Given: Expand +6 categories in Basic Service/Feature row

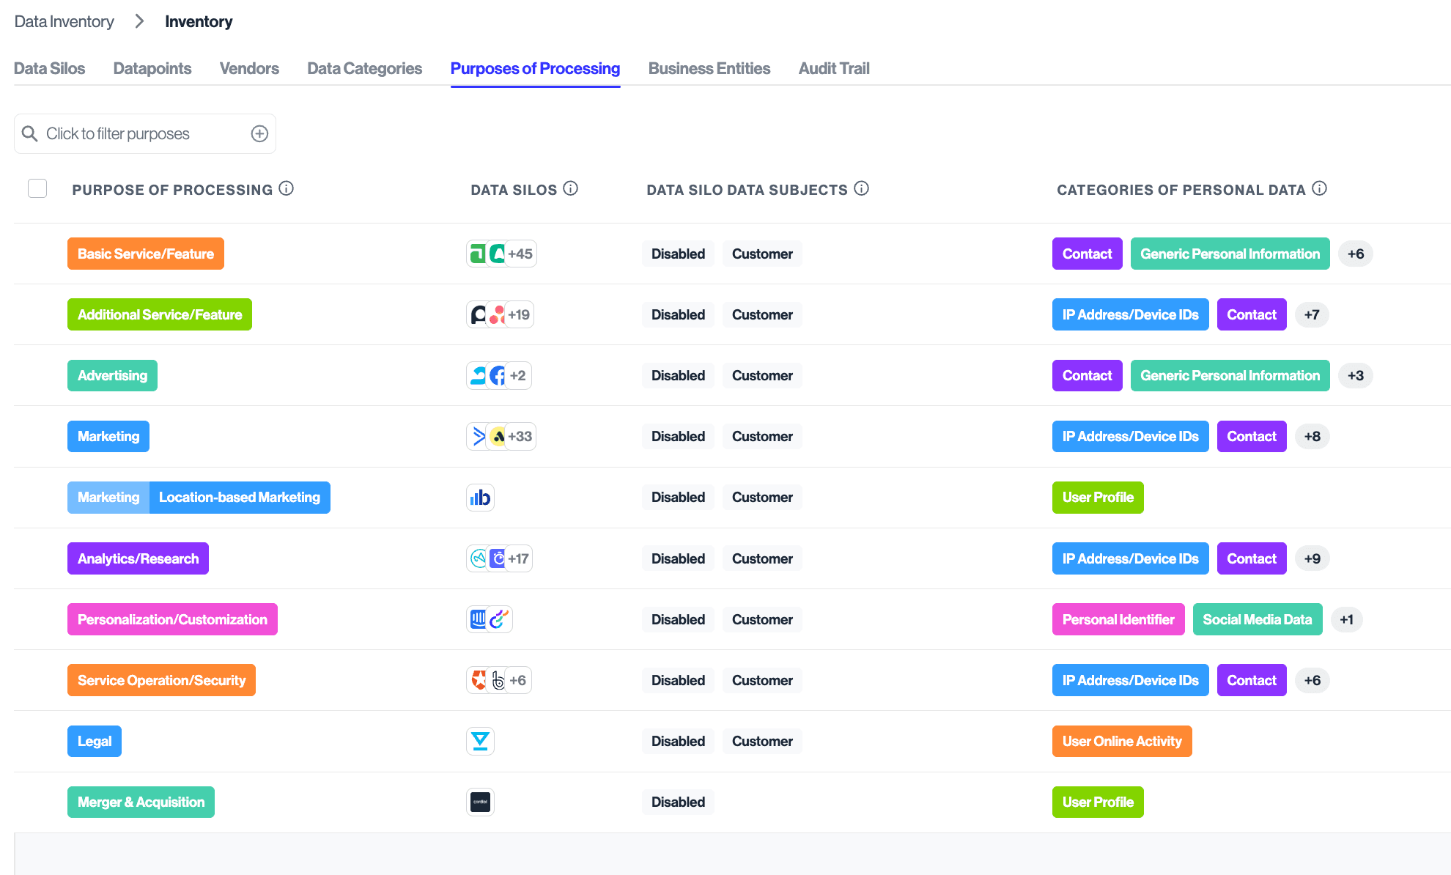Looking at the screenshot, I should coord(1355,254).
